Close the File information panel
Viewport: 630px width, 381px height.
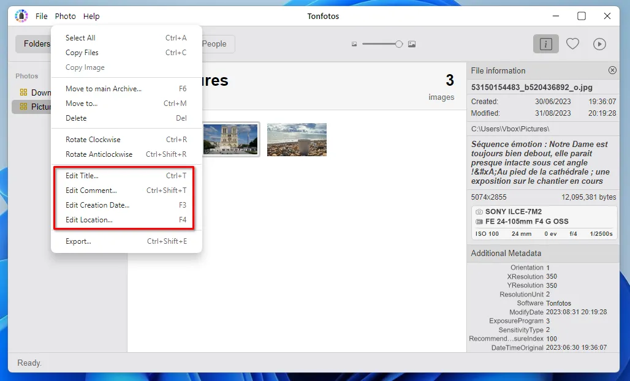(x=612, y=70)
